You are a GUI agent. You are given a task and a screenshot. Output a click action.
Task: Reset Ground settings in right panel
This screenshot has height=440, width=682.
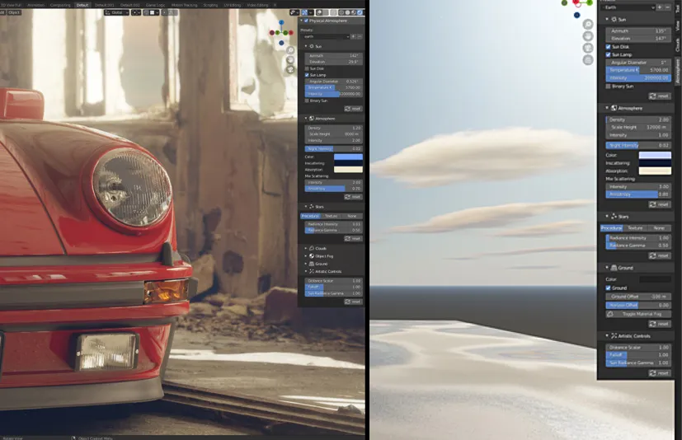click(x=660, y=324)
